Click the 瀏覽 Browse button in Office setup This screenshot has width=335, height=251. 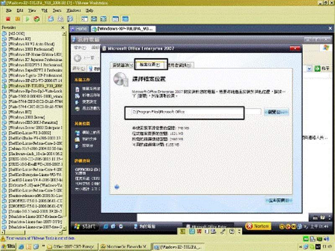pyautogui.click(x=276, y=112)
